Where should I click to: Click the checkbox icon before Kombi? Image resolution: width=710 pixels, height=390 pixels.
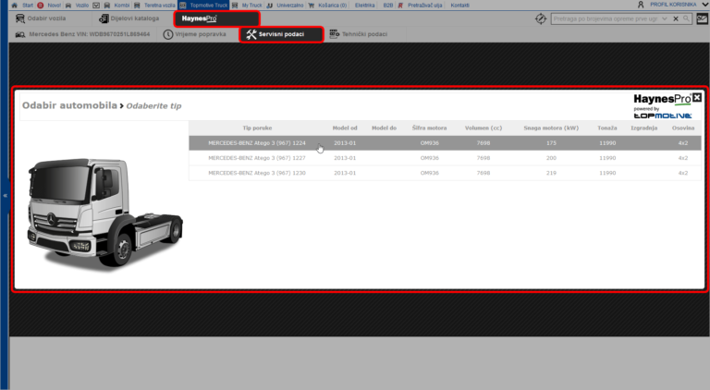tap(96, 6)
